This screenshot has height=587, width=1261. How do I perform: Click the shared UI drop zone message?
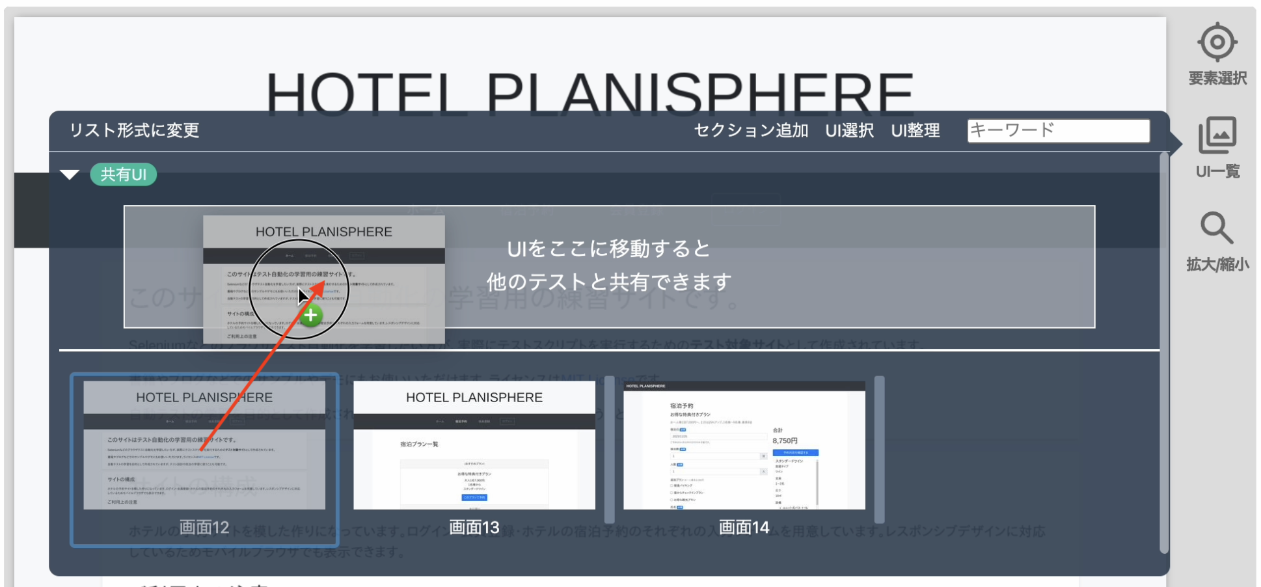pos(609,266)
